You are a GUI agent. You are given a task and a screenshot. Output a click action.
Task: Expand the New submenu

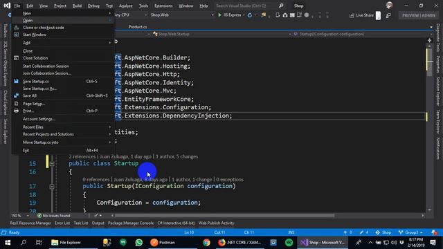click(x=63, y=13)
